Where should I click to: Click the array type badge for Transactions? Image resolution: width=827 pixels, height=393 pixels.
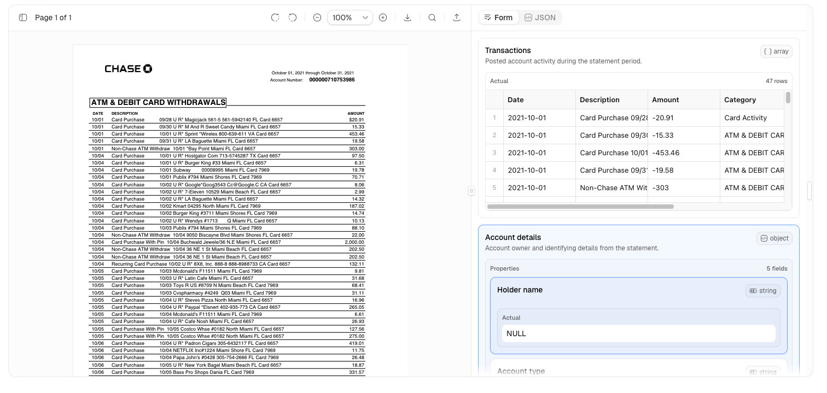776,51
